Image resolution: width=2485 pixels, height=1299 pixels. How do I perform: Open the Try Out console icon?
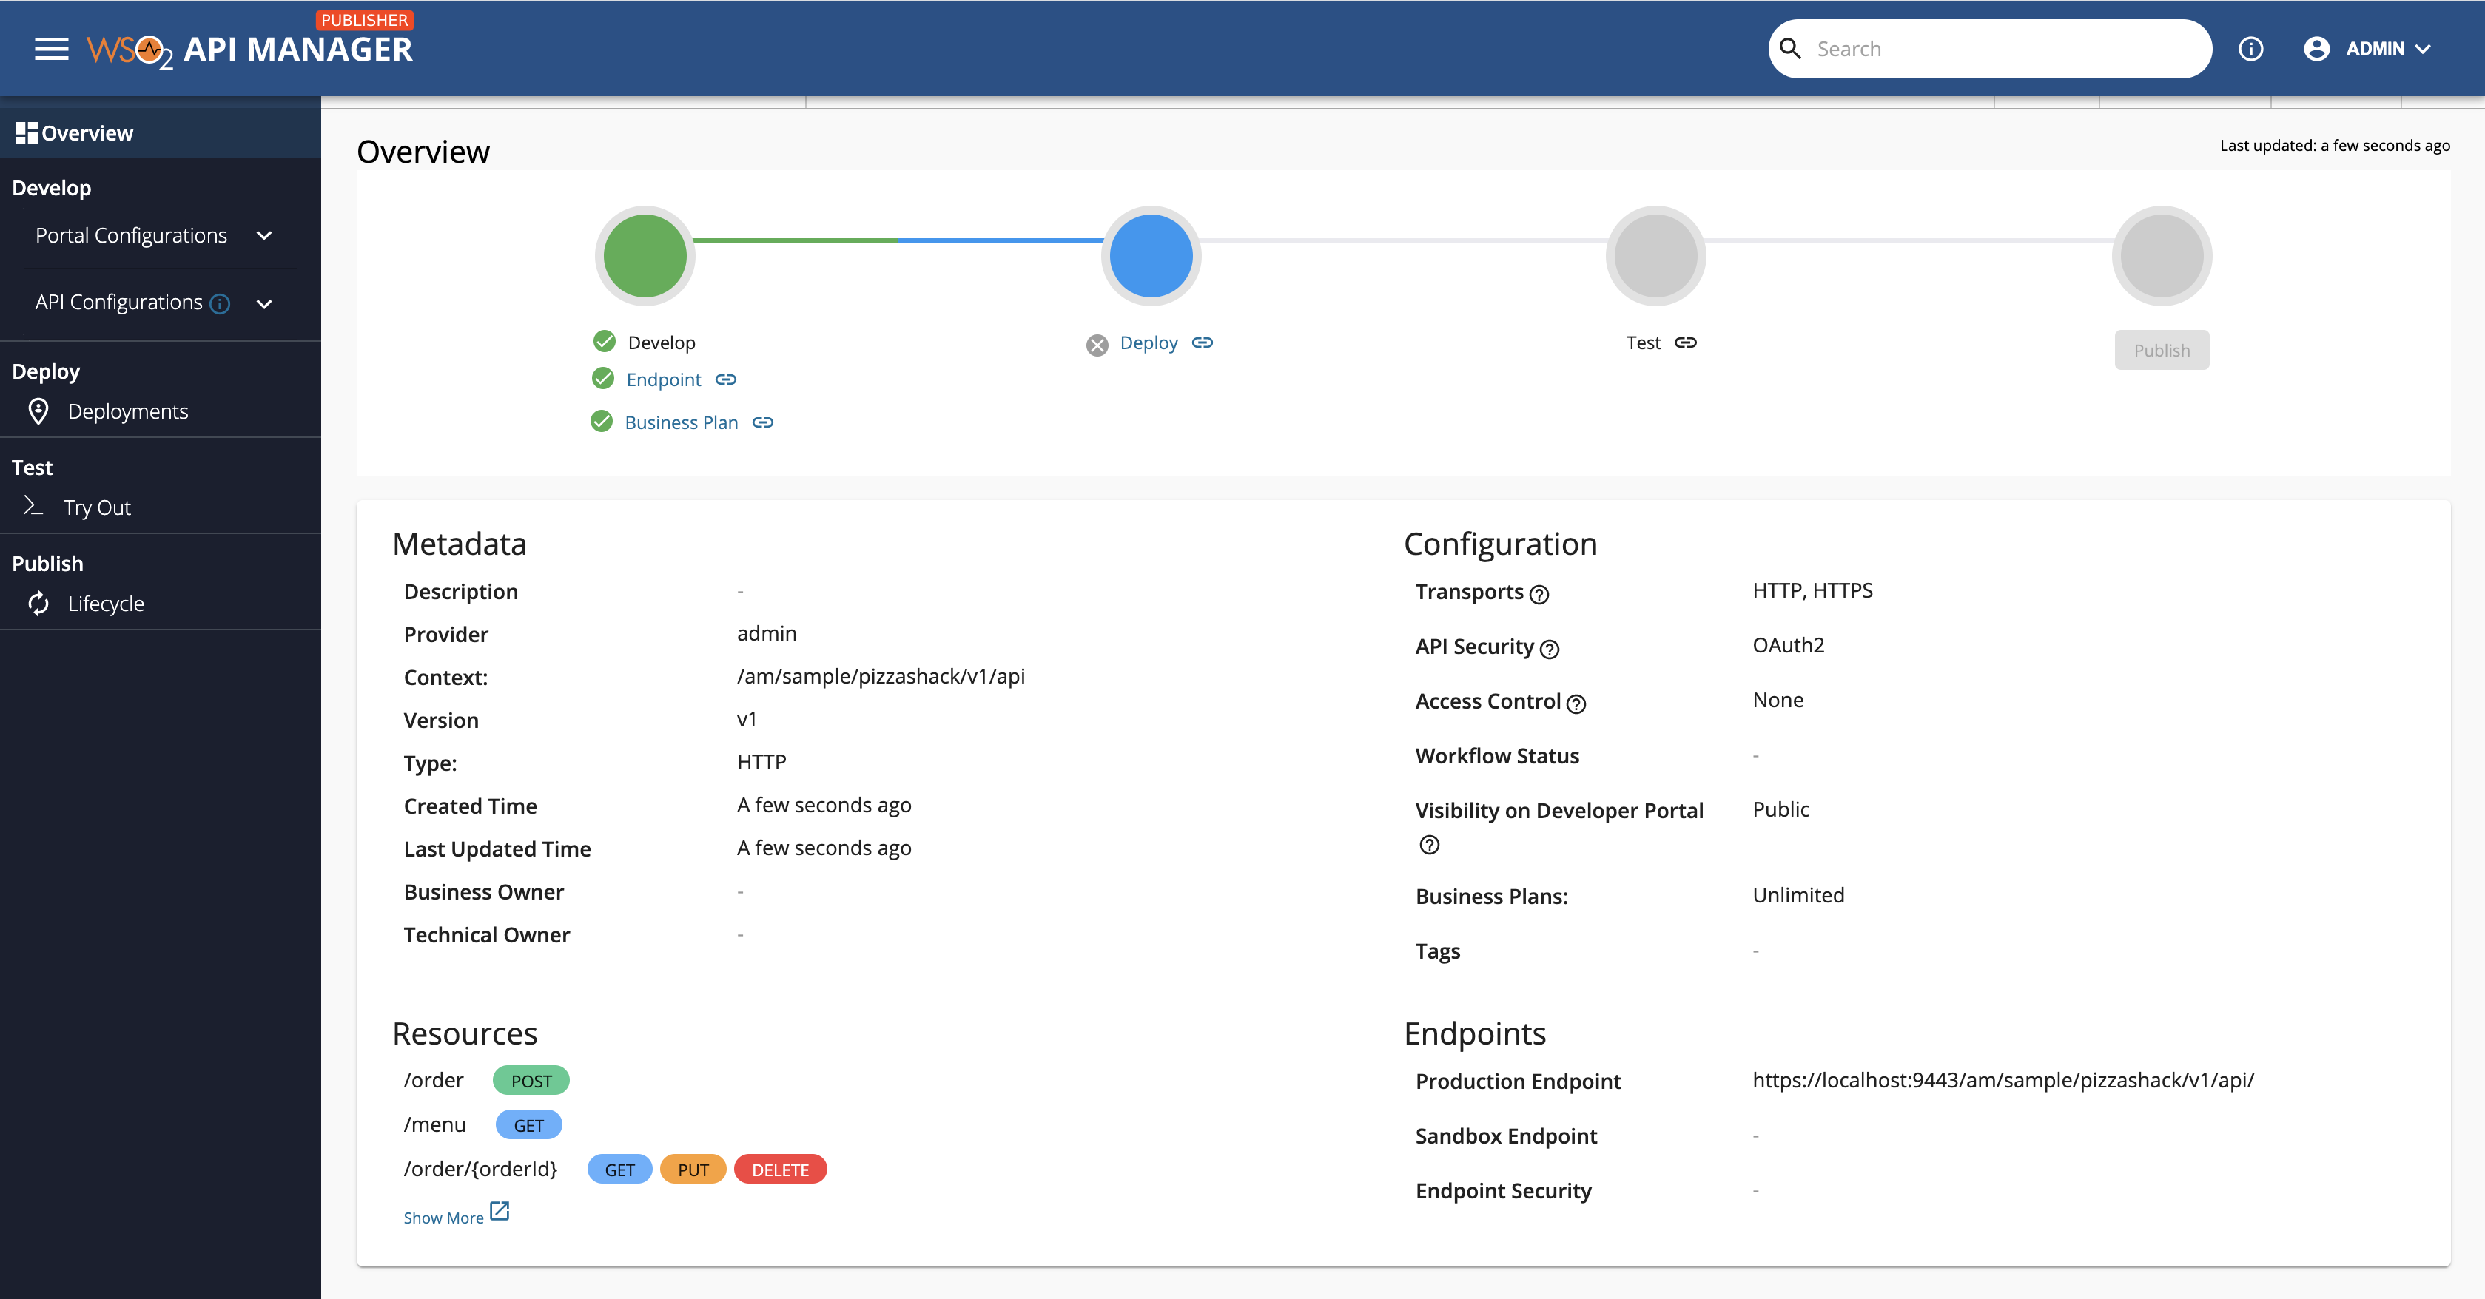pyautogui.click(x=35, y=506)
